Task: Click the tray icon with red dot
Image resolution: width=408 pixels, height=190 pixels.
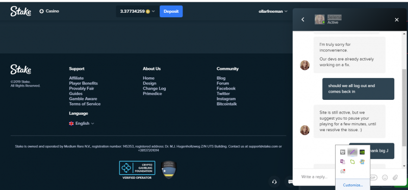Action: [x=343, y=171]
